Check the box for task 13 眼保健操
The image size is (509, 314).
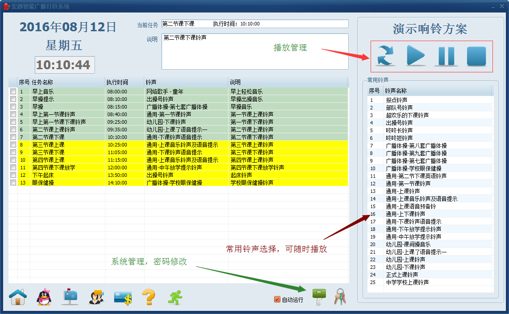(x=13, y=183)
